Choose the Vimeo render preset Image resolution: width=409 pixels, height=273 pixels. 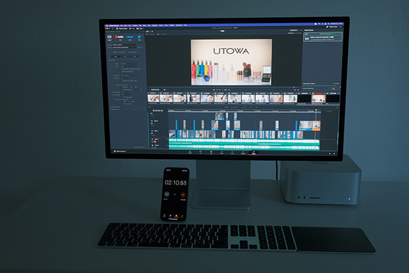click(130, 37)
